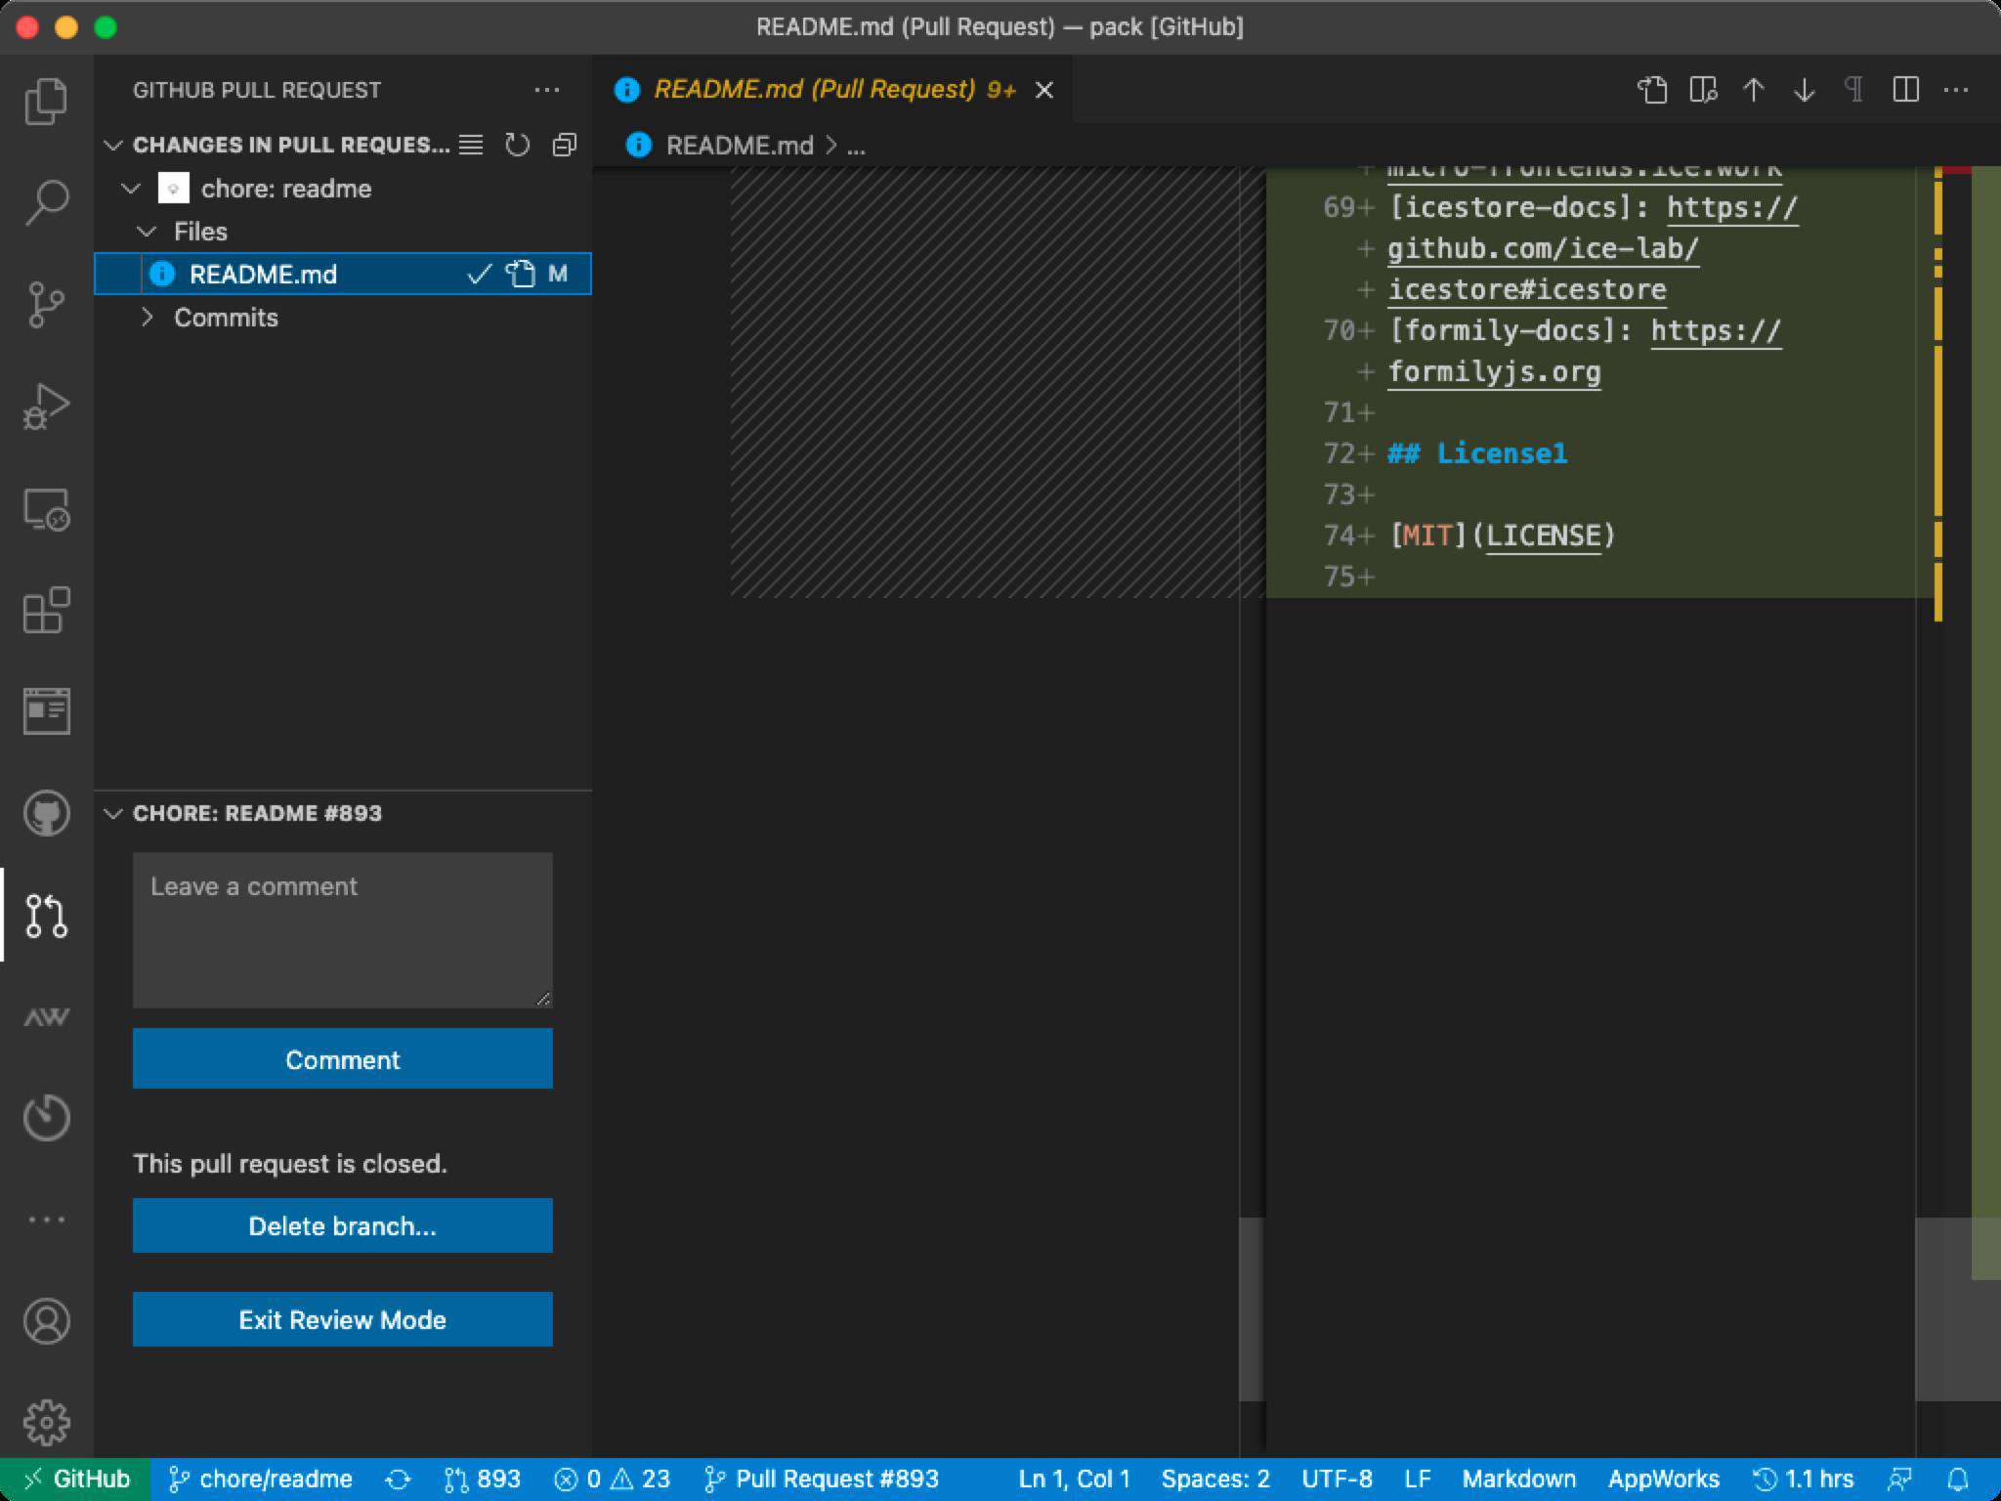Viewport: 2001px width, 1501px height.
Task: Collapse the CHORE: README #893 section
Action: pyautogui.click(x=113, y=813)
